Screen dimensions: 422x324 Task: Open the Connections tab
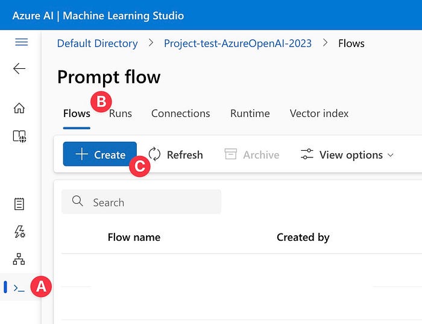pyautogui.click(x=181, y=113)
